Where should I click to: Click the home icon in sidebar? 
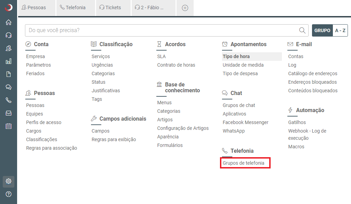(9, 22)
